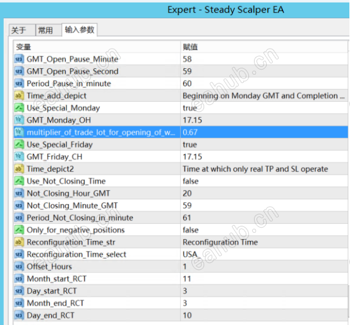Select the Not_Closing_Hour_GMT variable name
The image size is (350, 325).
coord(68,193)
